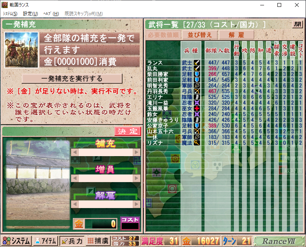Click the ninja shuriken icon in 滝川一益 row
This screenshot has height=247, width=306.
click(x=197, y=103)
